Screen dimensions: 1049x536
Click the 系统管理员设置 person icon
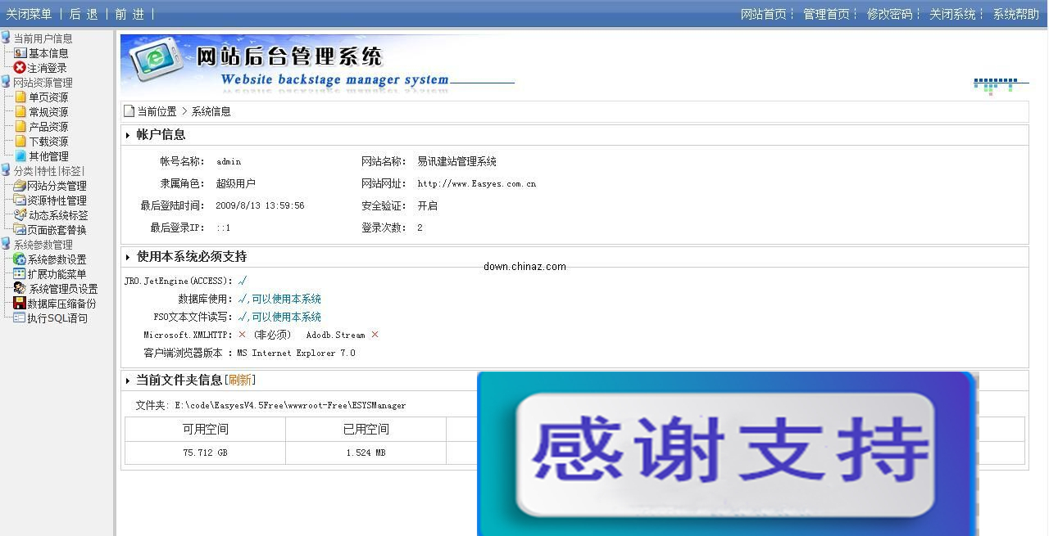(20, 289)
